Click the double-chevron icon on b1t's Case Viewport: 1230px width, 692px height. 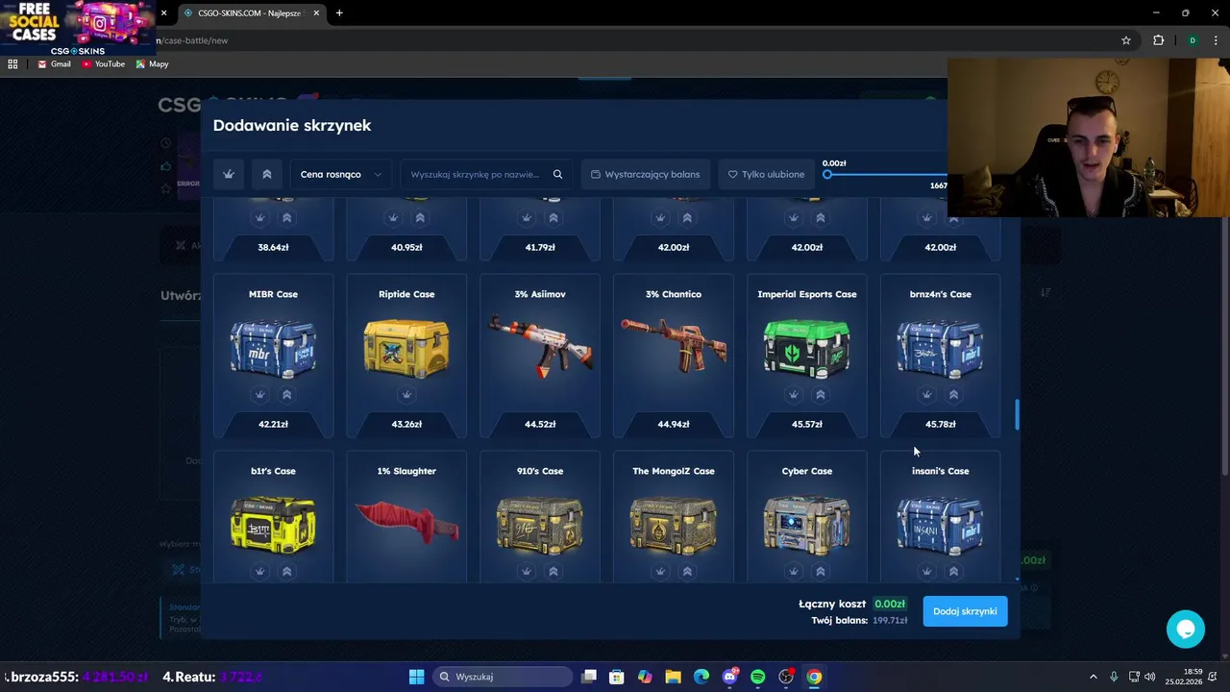coord(286,571)
